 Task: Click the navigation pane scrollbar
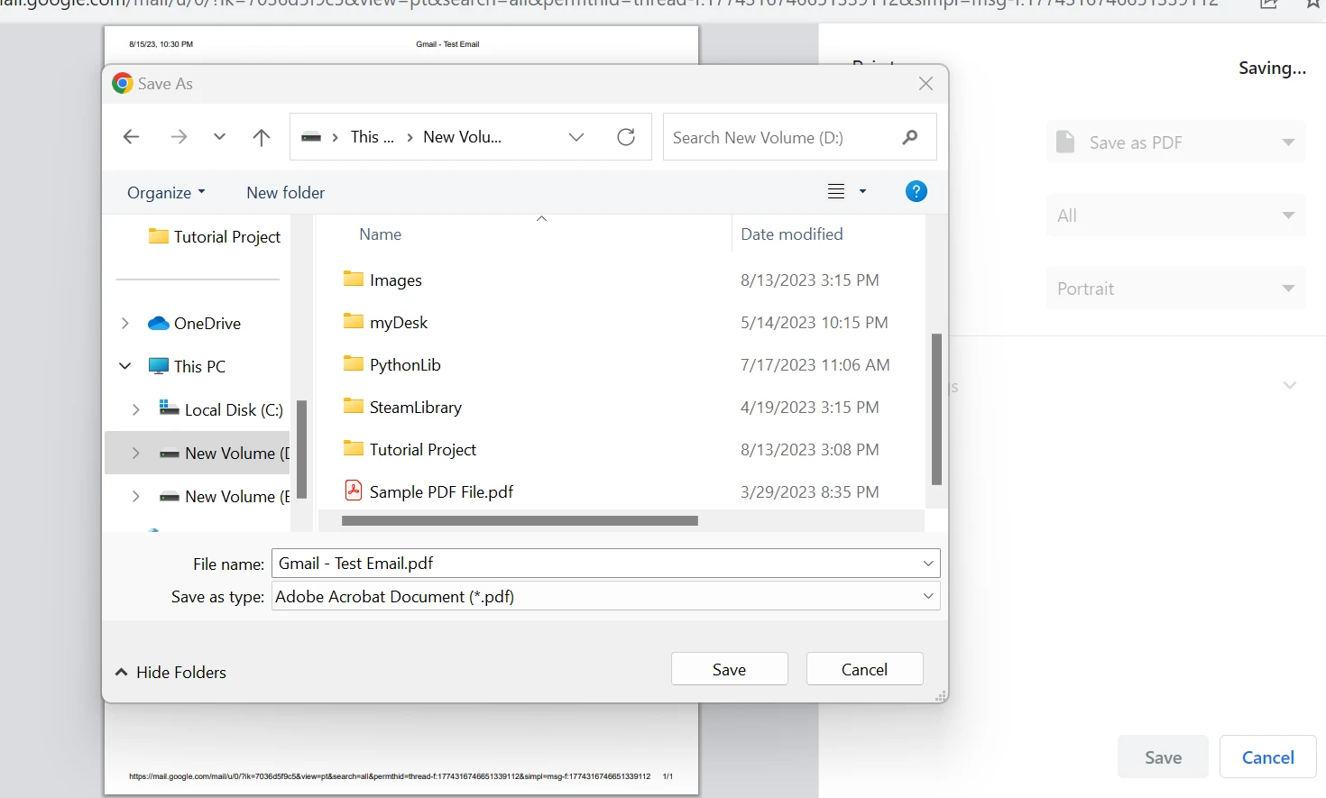point(301,449)
